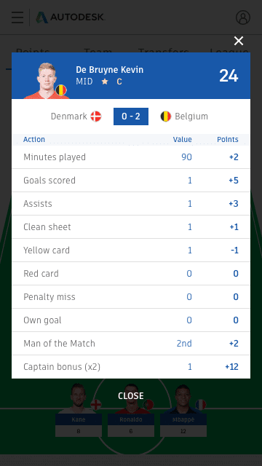
Task: Click the Captain bonus (x2) row
Action: pyautogui.click(x=131, y=367)
